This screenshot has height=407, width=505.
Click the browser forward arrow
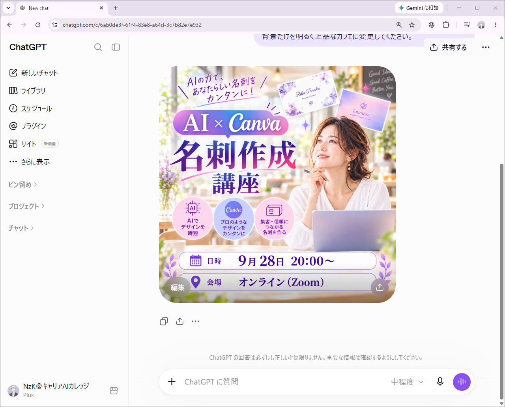click(24, 25)
